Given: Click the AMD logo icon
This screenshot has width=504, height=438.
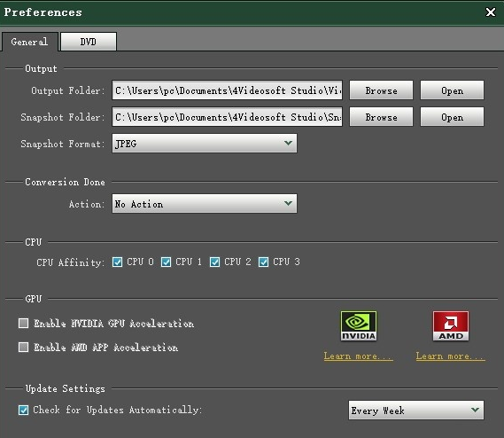Looking at the screenshot, I should pos(451,325).
